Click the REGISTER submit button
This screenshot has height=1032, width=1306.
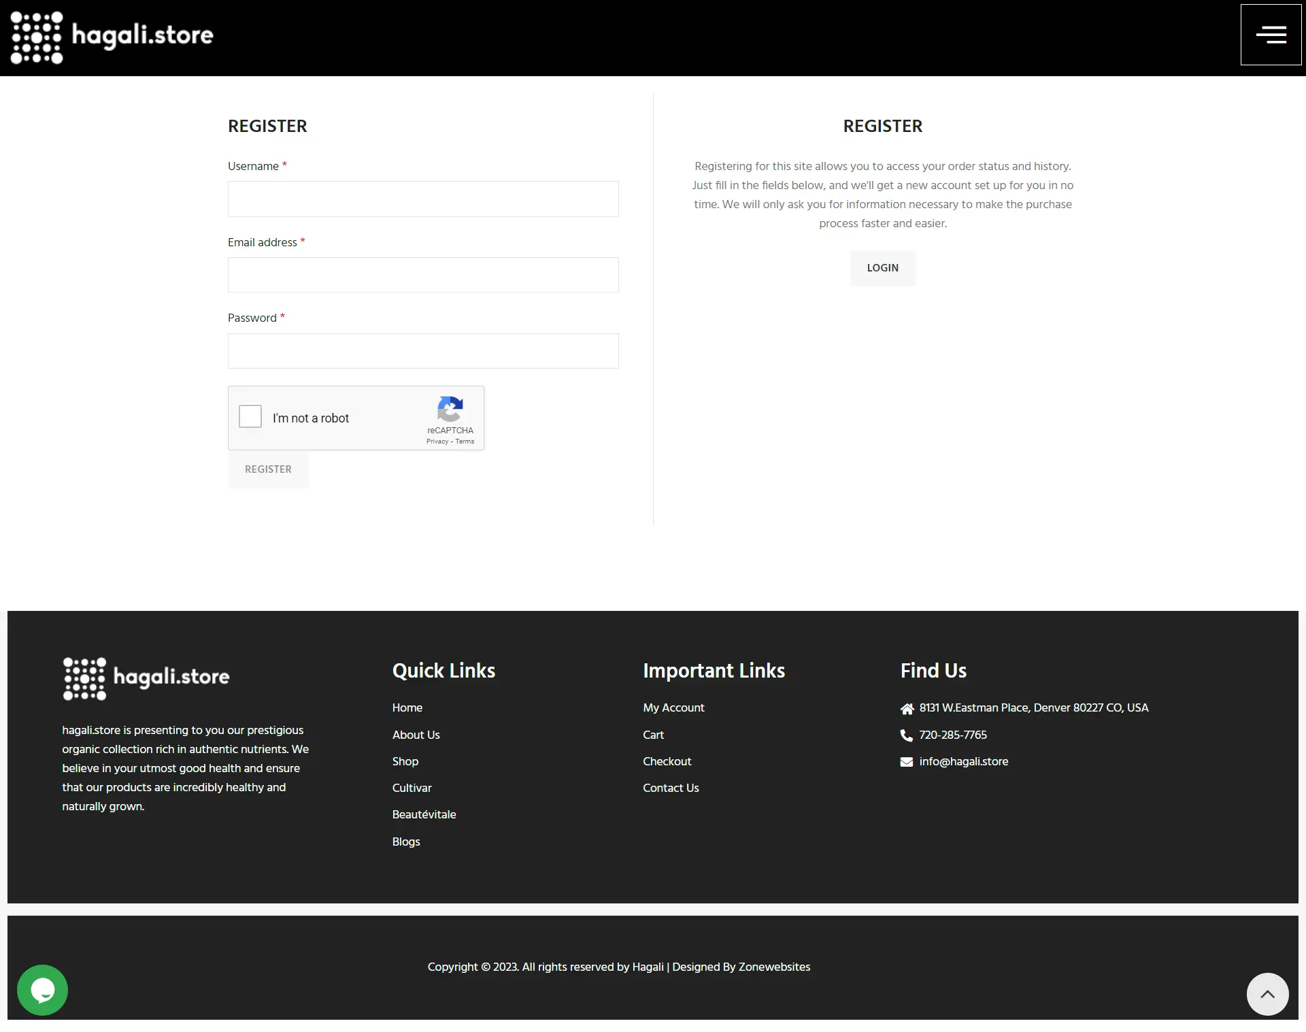tap(268, 469)
